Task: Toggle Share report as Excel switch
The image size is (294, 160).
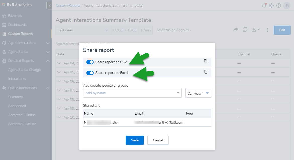Action: click(x=90, y=73)
